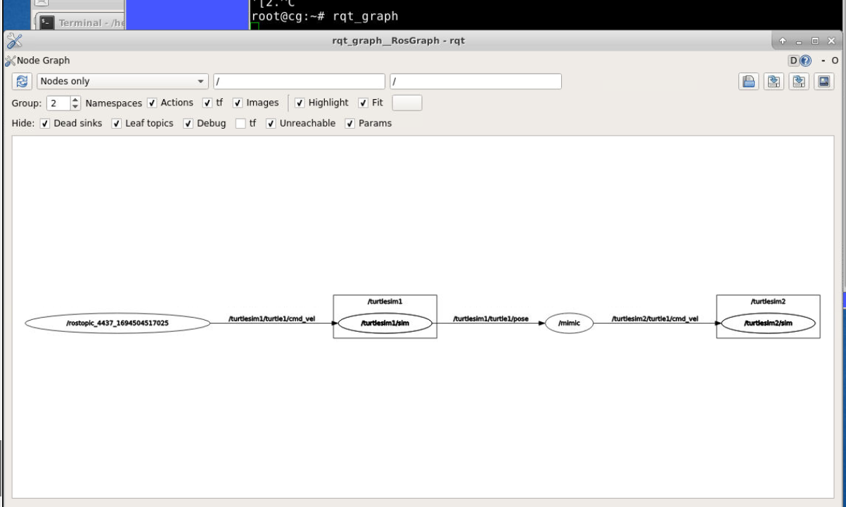Adjust the Group depth spinbox arrows

pyautogui.click(x=75, y=103)
